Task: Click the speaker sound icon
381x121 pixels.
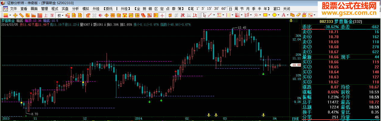Action: point(100,15)
